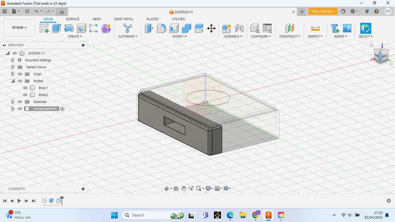This screenshot has width=395, height=222.
Task: Select the Revolve tool
Action: 69,28
